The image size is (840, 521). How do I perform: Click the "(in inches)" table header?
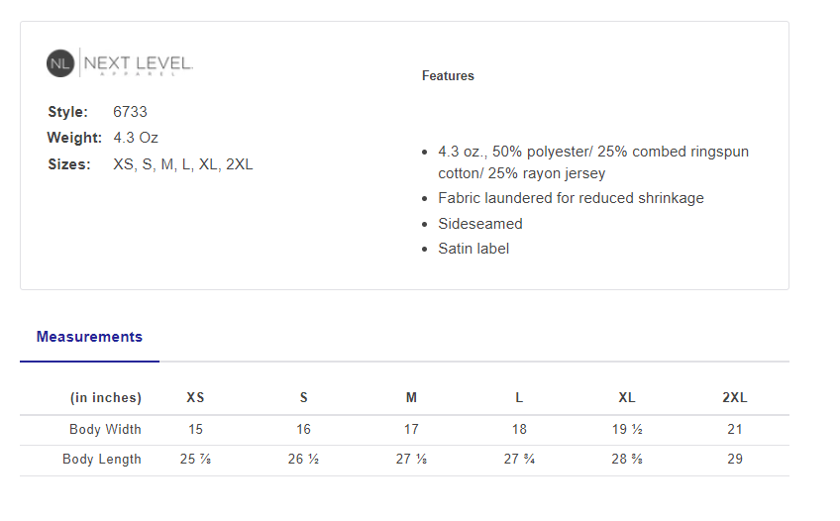(x=105, y=398)
